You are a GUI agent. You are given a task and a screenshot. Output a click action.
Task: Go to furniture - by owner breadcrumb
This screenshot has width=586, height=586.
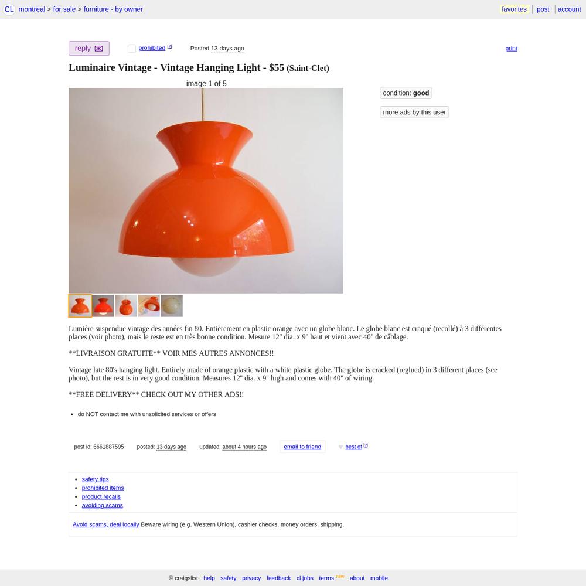coord(113,9)
